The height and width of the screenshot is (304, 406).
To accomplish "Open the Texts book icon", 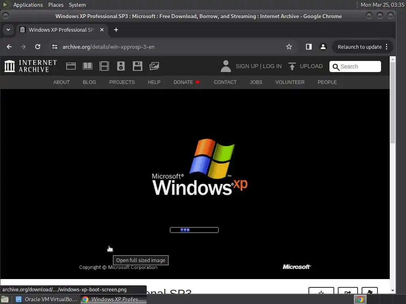I will tap(88, 66).
